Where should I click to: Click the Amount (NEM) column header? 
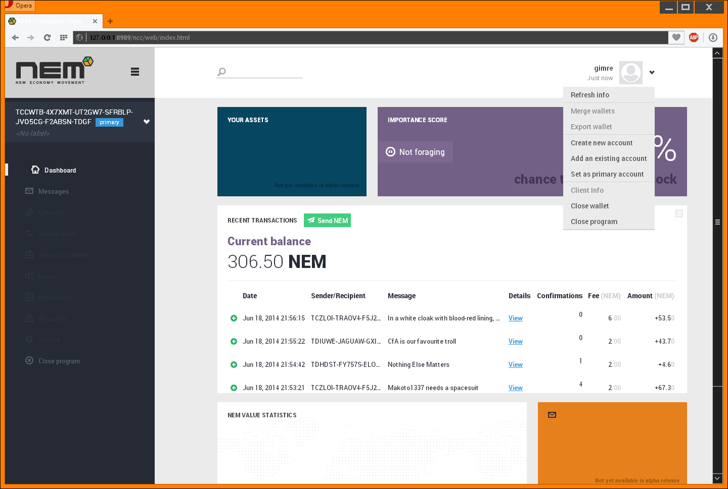[x=651, y=296]
